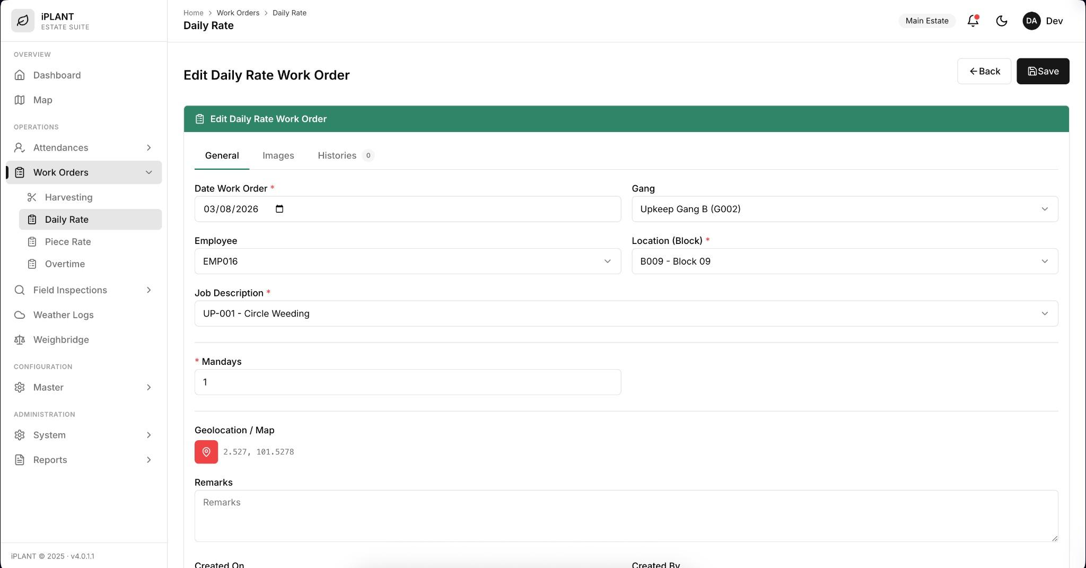The height and width of the screenshot is (568, 1086).
Task: Click the Map sidebar icon
Action: tap(20, 100)
